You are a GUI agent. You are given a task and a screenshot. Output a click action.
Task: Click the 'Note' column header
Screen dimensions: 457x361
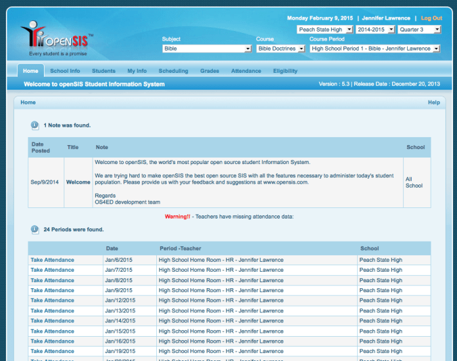click(x=102, y=147)
